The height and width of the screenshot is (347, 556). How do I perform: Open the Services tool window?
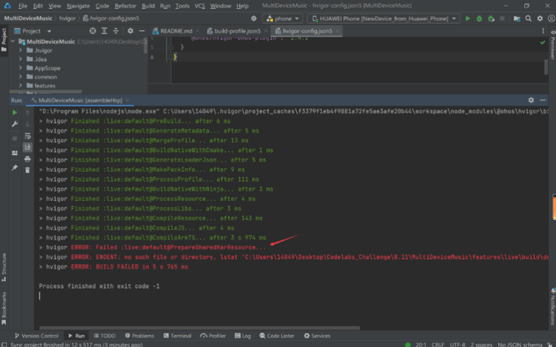pyautogui.click(x=317, y=335)
